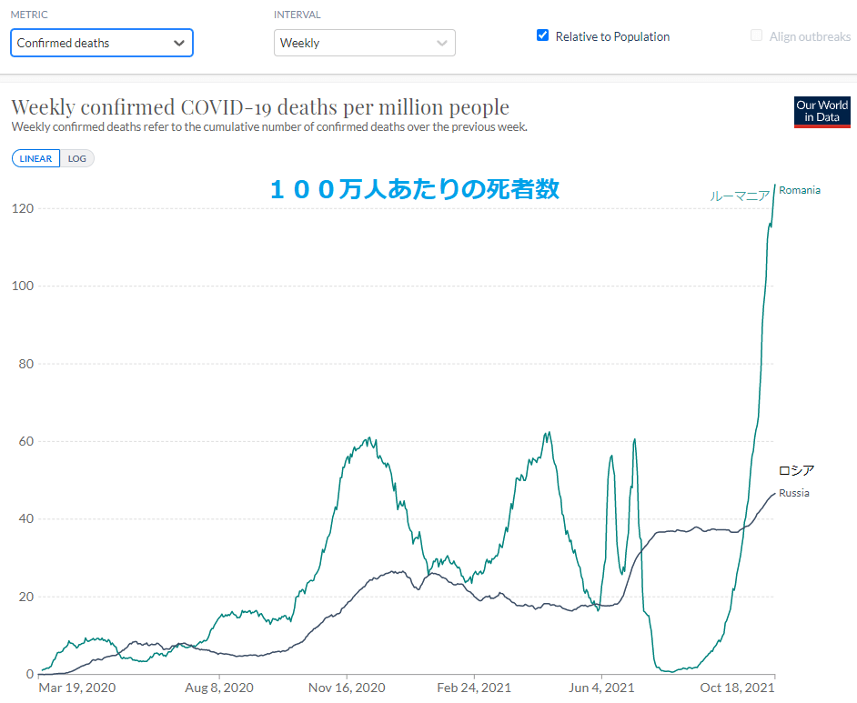Click the Jun 4, 2021 axis tick
Image resolution: width=857 pixels, height=703 pixels.
pos(601,688)
